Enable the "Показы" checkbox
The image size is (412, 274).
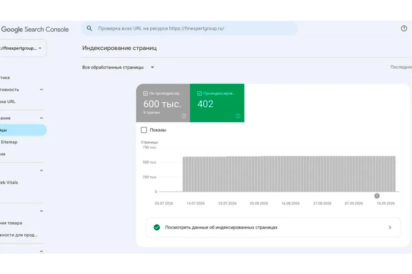click(144, 130)
